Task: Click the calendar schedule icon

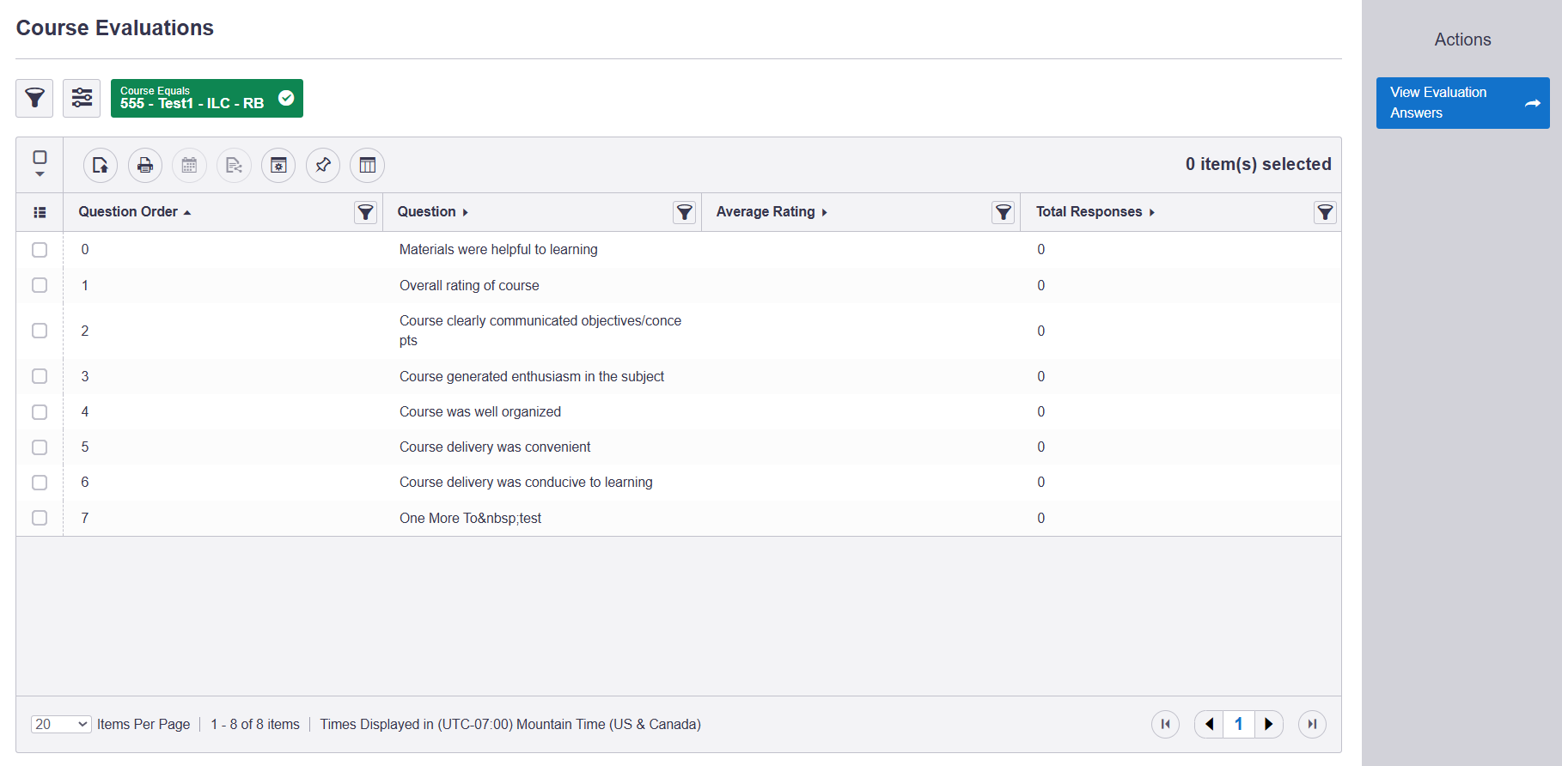Action: pyautogui.click(x=189, y=165)
